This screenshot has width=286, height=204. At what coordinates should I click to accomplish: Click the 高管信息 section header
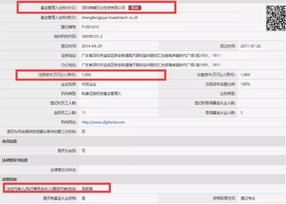point(10,179)
